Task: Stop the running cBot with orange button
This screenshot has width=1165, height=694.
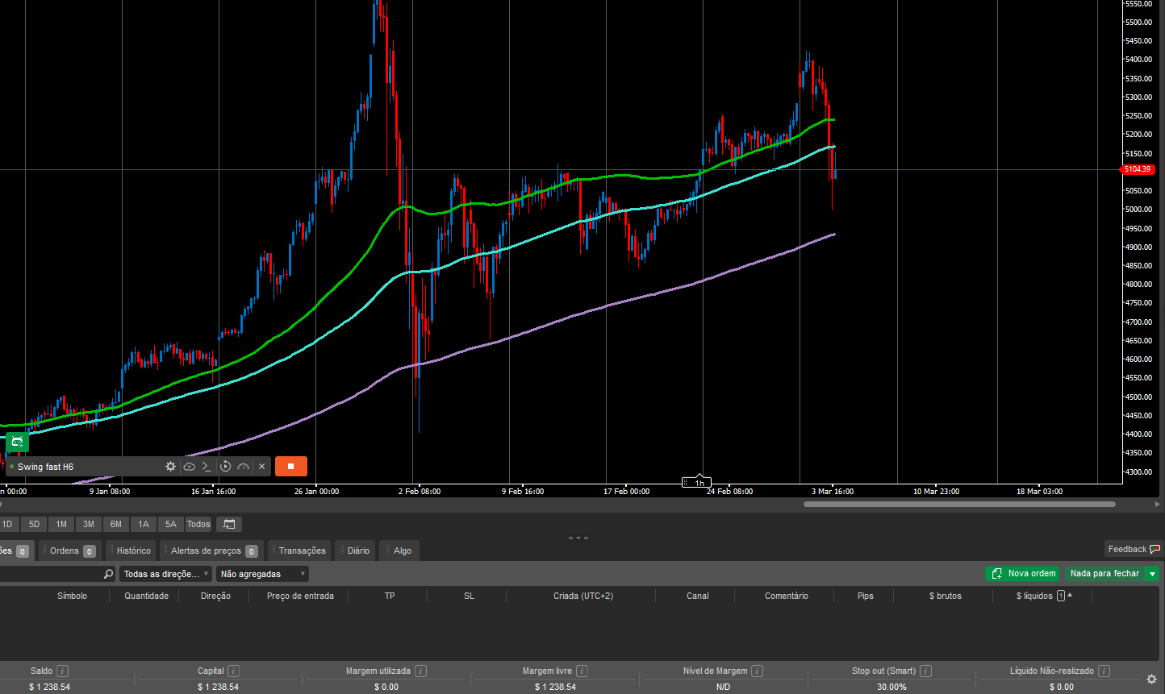Action: pos(290,467)
